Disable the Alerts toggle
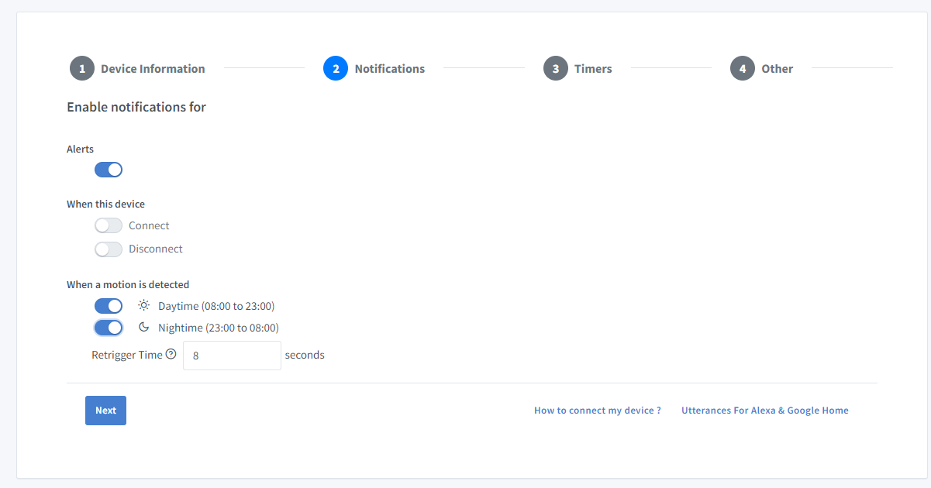 (x=109, y=170)
